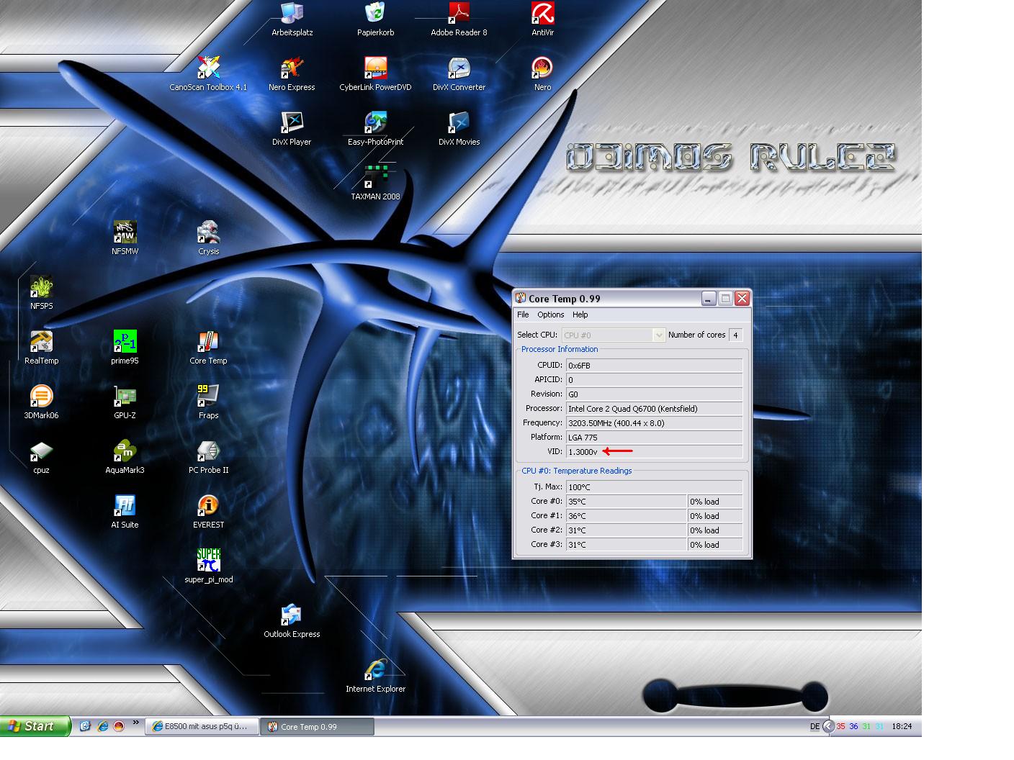This screenshot has width=1014, height=760.
Task: Launch 3DMark06 benchmark icon
Action: (41, 402)
